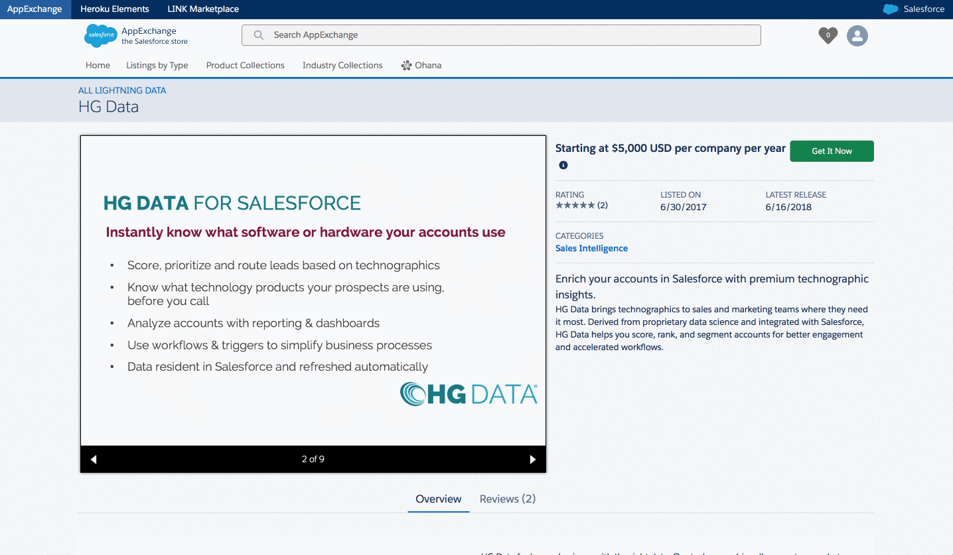This screenshot has height=555, width=953.
Task: Click the five-star rating
Action: pyautogui.click(x=575, y=206)
